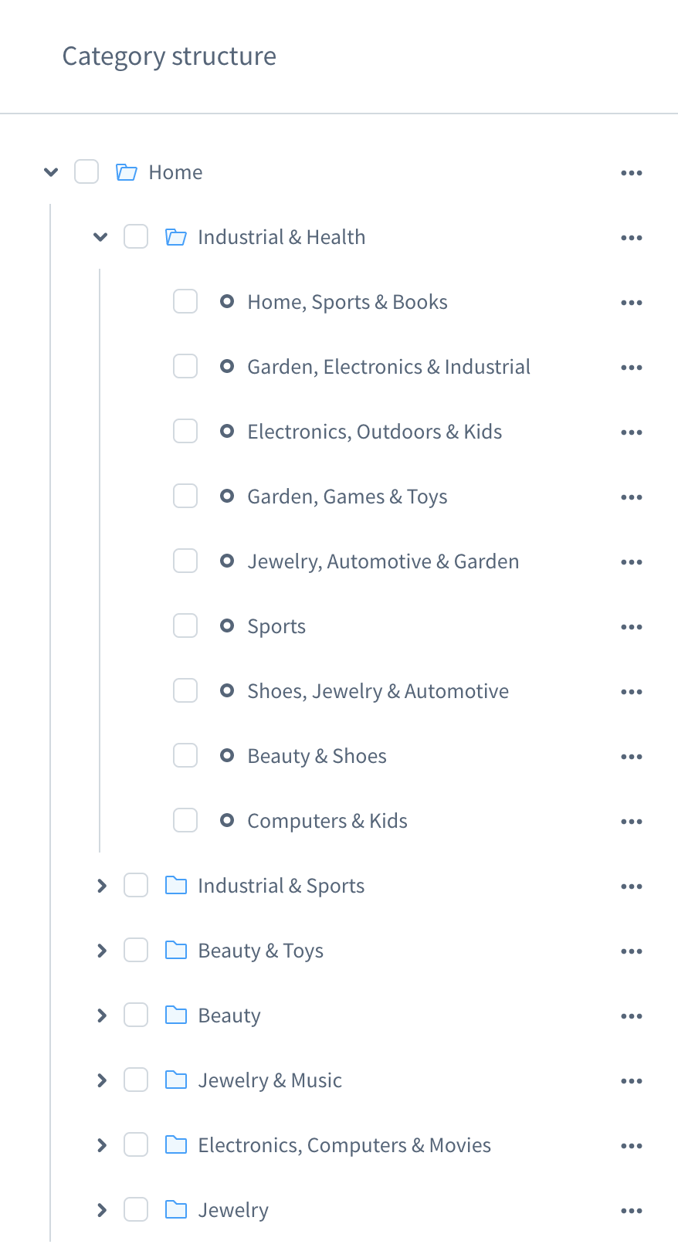
Task: Click the Beauty & Toys folder icon
Action: pyautogui.click(x=175, y=950)
